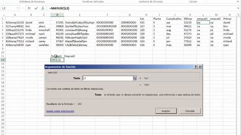Screen dimensions: 241x135
Task: Click the Biblioteca de funciones group label
Action: click(x=32, y=1)
